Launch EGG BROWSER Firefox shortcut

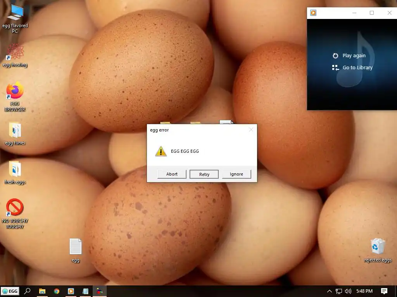pyautogui.click(x=15, y=97)
